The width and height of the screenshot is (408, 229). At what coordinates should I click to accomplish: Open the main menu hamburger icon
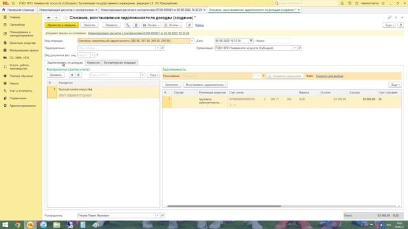tap(13, 3)
